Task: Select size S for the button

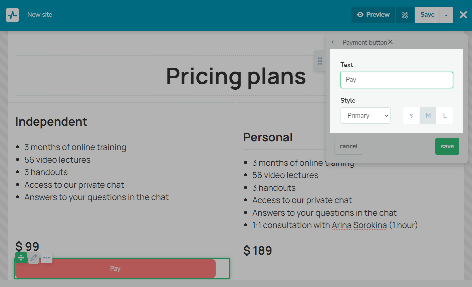Action: point(411,116)
